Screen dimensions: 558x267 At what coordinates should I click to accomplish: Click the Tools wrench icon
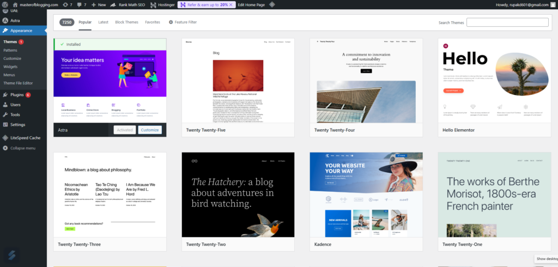tap(5, 114)
